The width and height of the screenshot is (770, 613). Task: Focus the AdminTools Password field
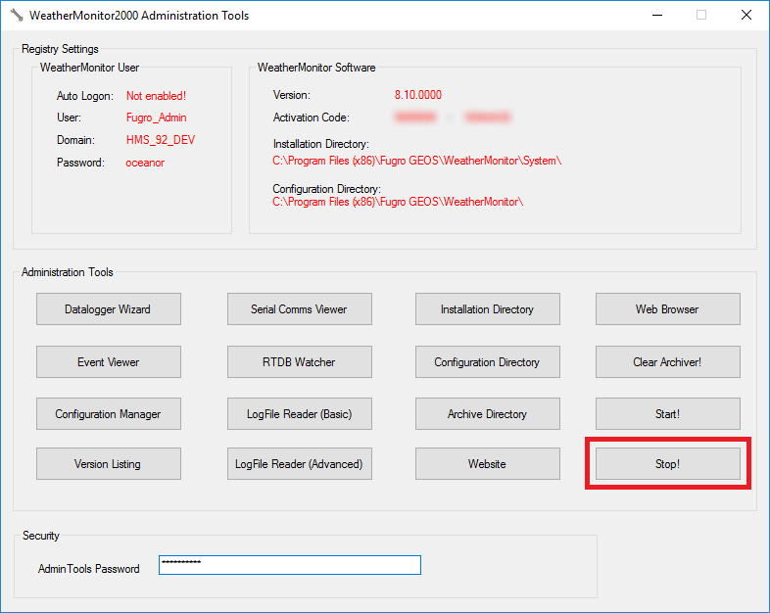pos(290,565)
